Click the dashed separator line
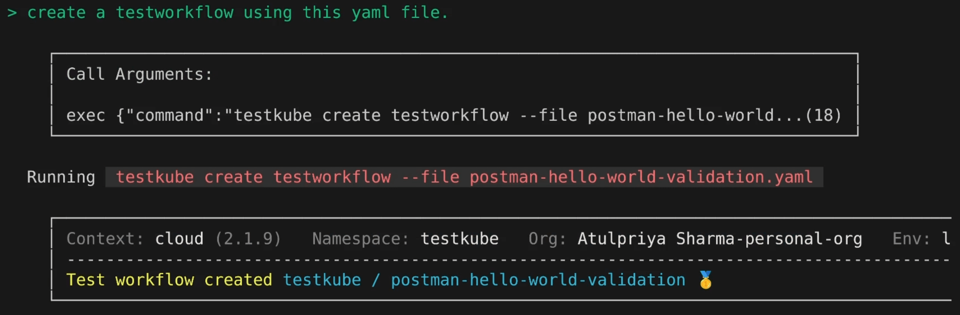Viewport: 960px width, 315px height. click(x=509, y=259)
